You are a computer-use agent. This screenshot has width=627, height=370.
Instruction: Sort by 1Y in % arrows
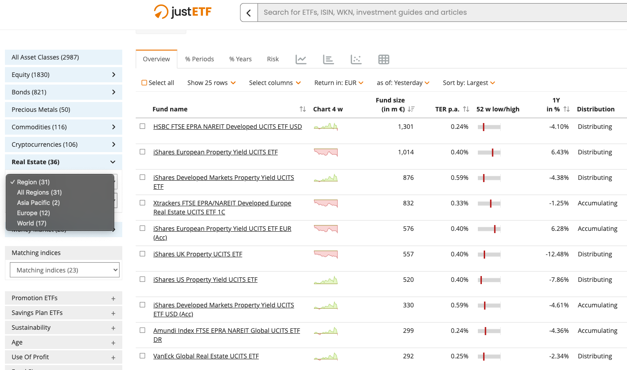click(567, 109)
